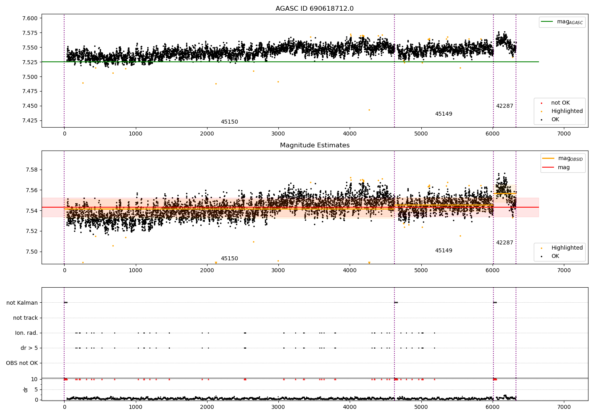Click the 5 tick on the dr axis
The width and height of the screenshot is (594, 416).
coord(36,389)
